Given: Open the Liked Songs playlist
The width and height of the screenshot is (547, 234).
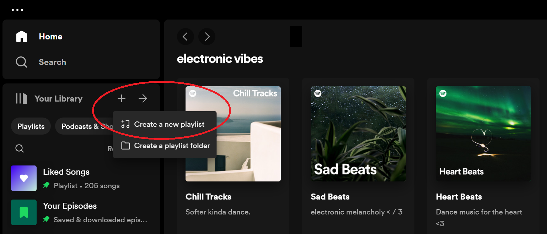Looking at the screenshot, I should [66, 172].
